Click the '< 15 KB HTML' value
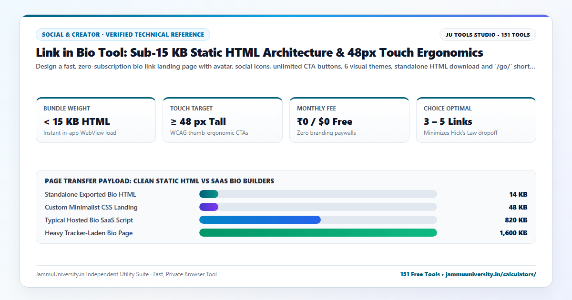 pyautogui.click(x=77, y=121)
